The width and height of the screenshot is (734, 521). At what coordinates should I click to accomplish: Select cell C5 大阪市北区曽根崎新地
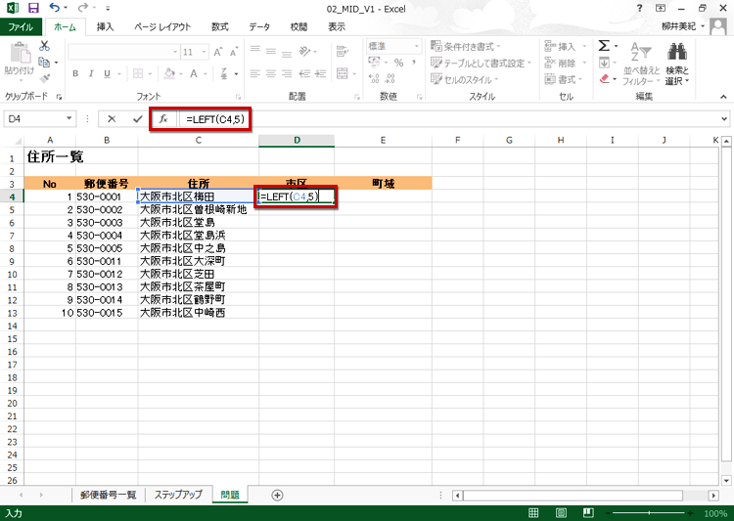(x=198, y=209)
